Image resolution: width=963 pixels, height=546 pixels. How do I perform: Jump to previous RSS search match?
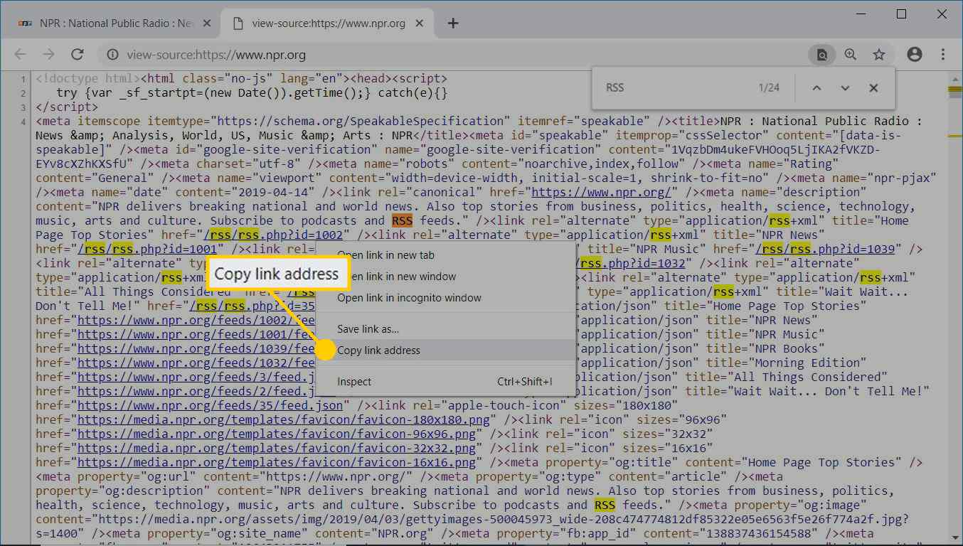click(x=816, y=88)
